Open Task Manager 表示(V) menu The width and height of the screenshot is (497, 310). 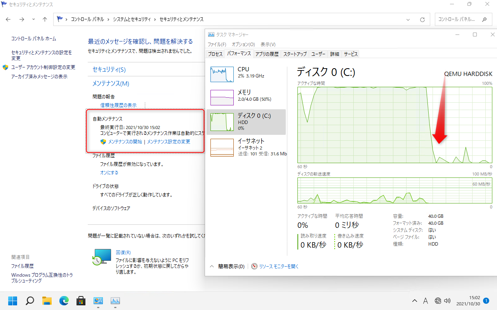click(x=268, y=45)
